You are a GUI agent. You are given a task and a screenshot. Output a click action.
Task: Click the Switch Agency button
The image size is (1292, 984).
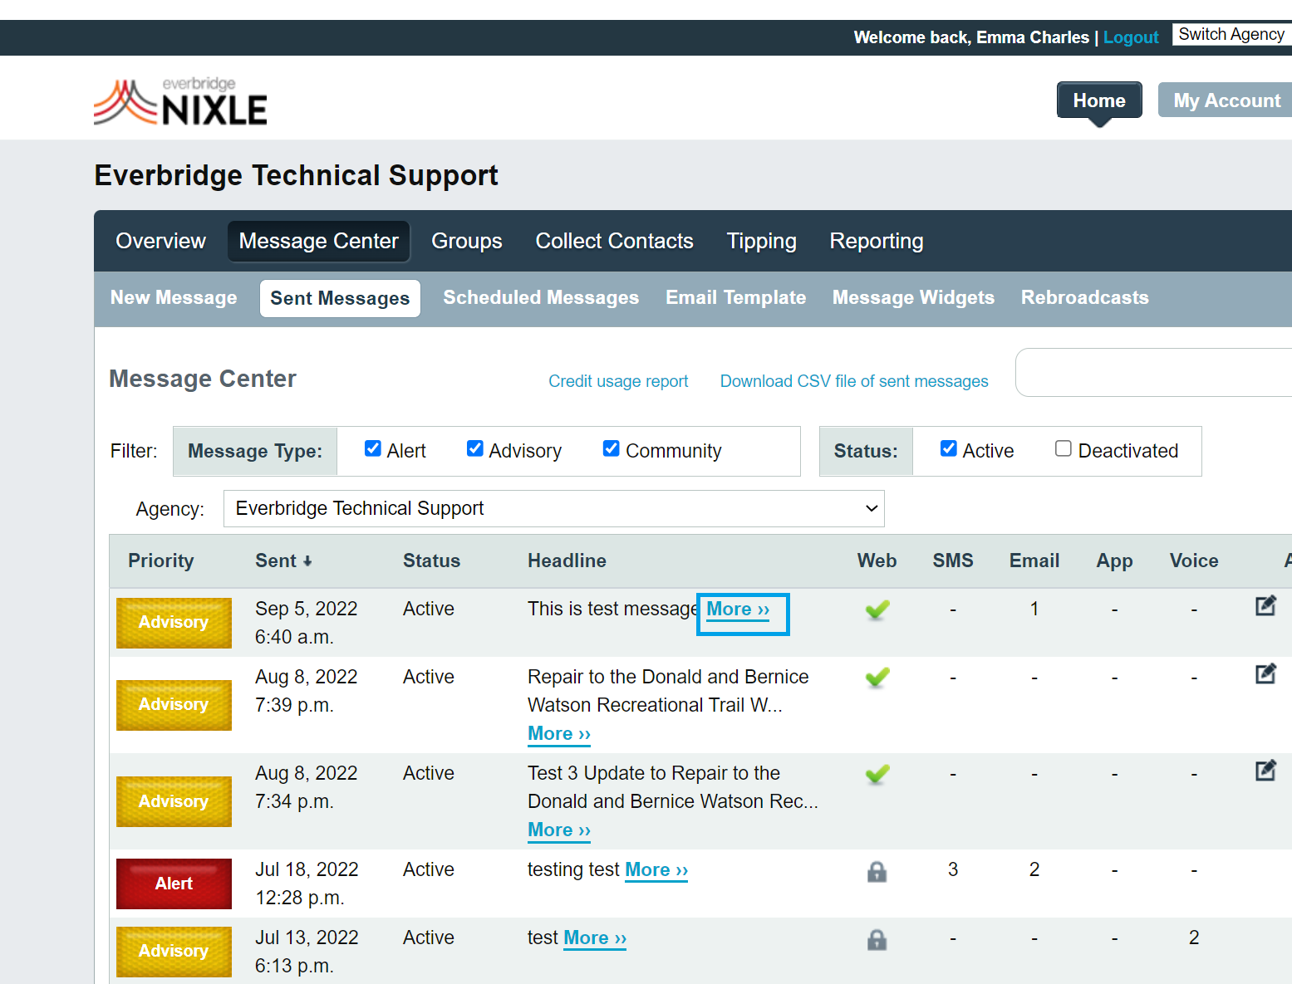[x=1232, y=34]
